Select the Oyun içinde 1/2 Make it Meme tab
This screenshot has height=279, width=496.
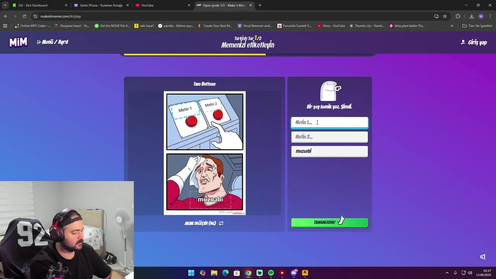[x=224, y=5]
